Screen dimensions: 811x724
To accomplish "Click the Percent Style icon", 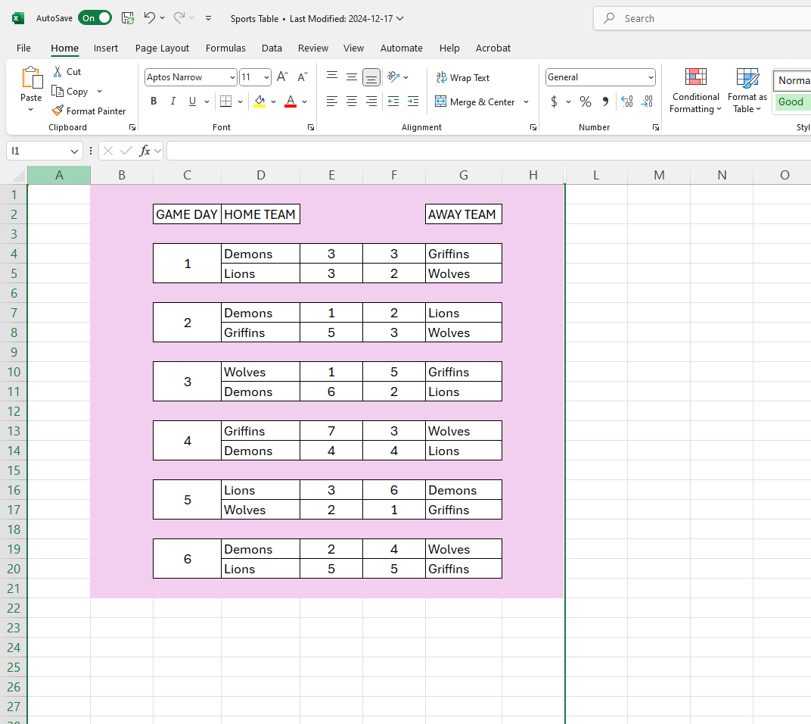I will pos(585,101).
